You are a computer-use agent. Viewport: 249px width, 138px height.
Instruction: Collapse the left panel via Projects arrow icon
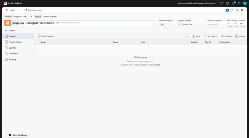tap(6, 31)
